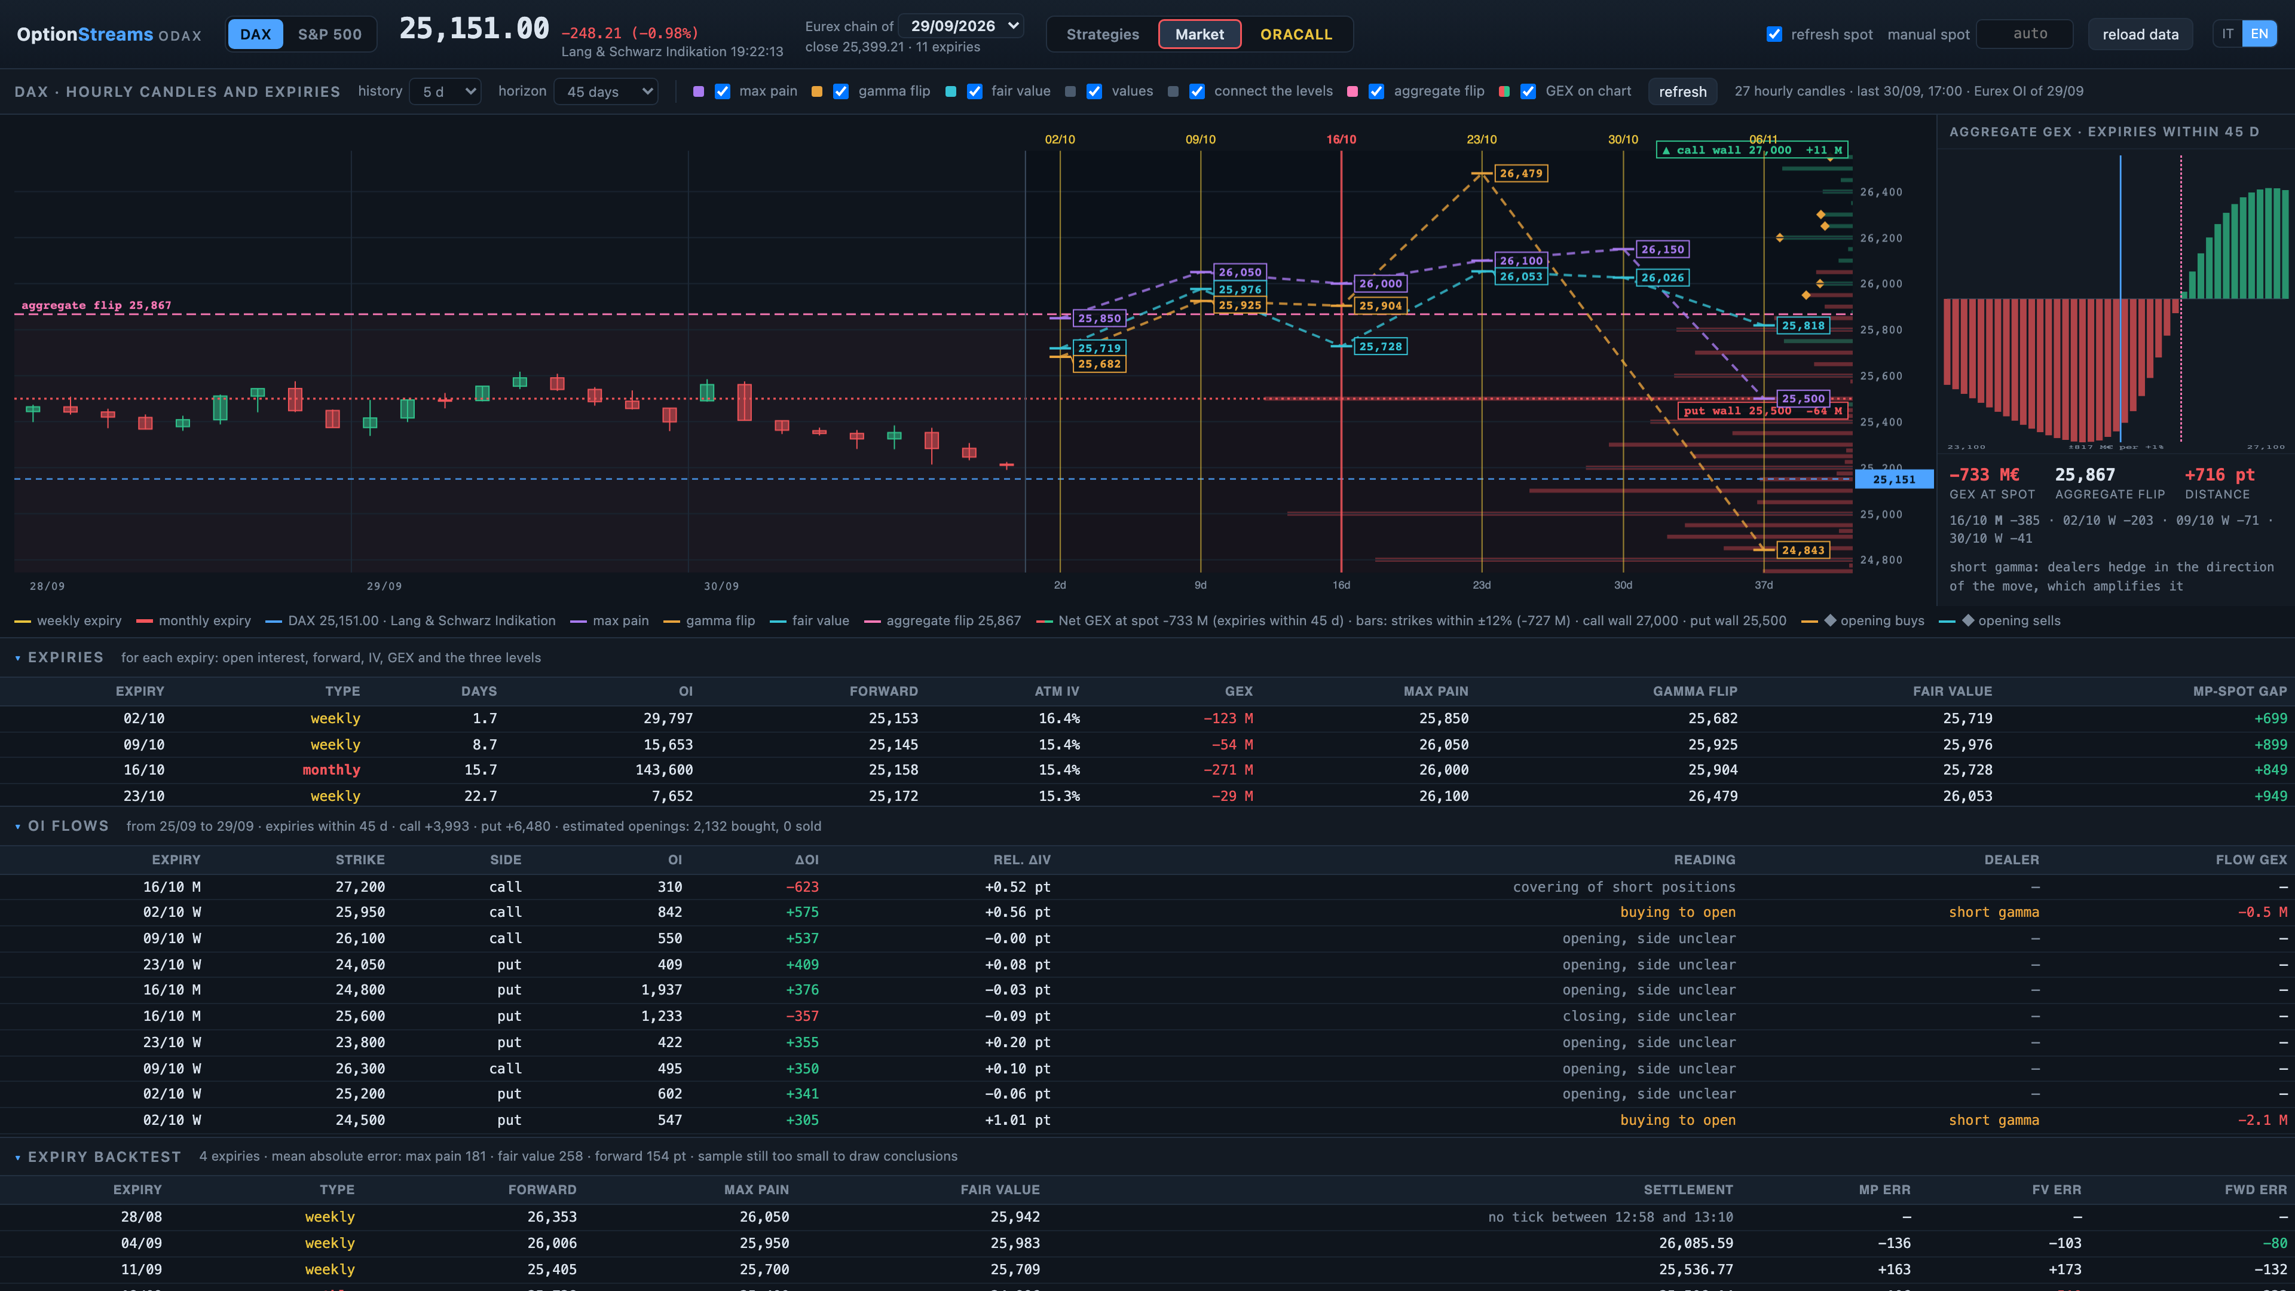The image size is (2295, 1291).
Task: Sort OI flows by STRIKE header
Action: click(360, 860)
